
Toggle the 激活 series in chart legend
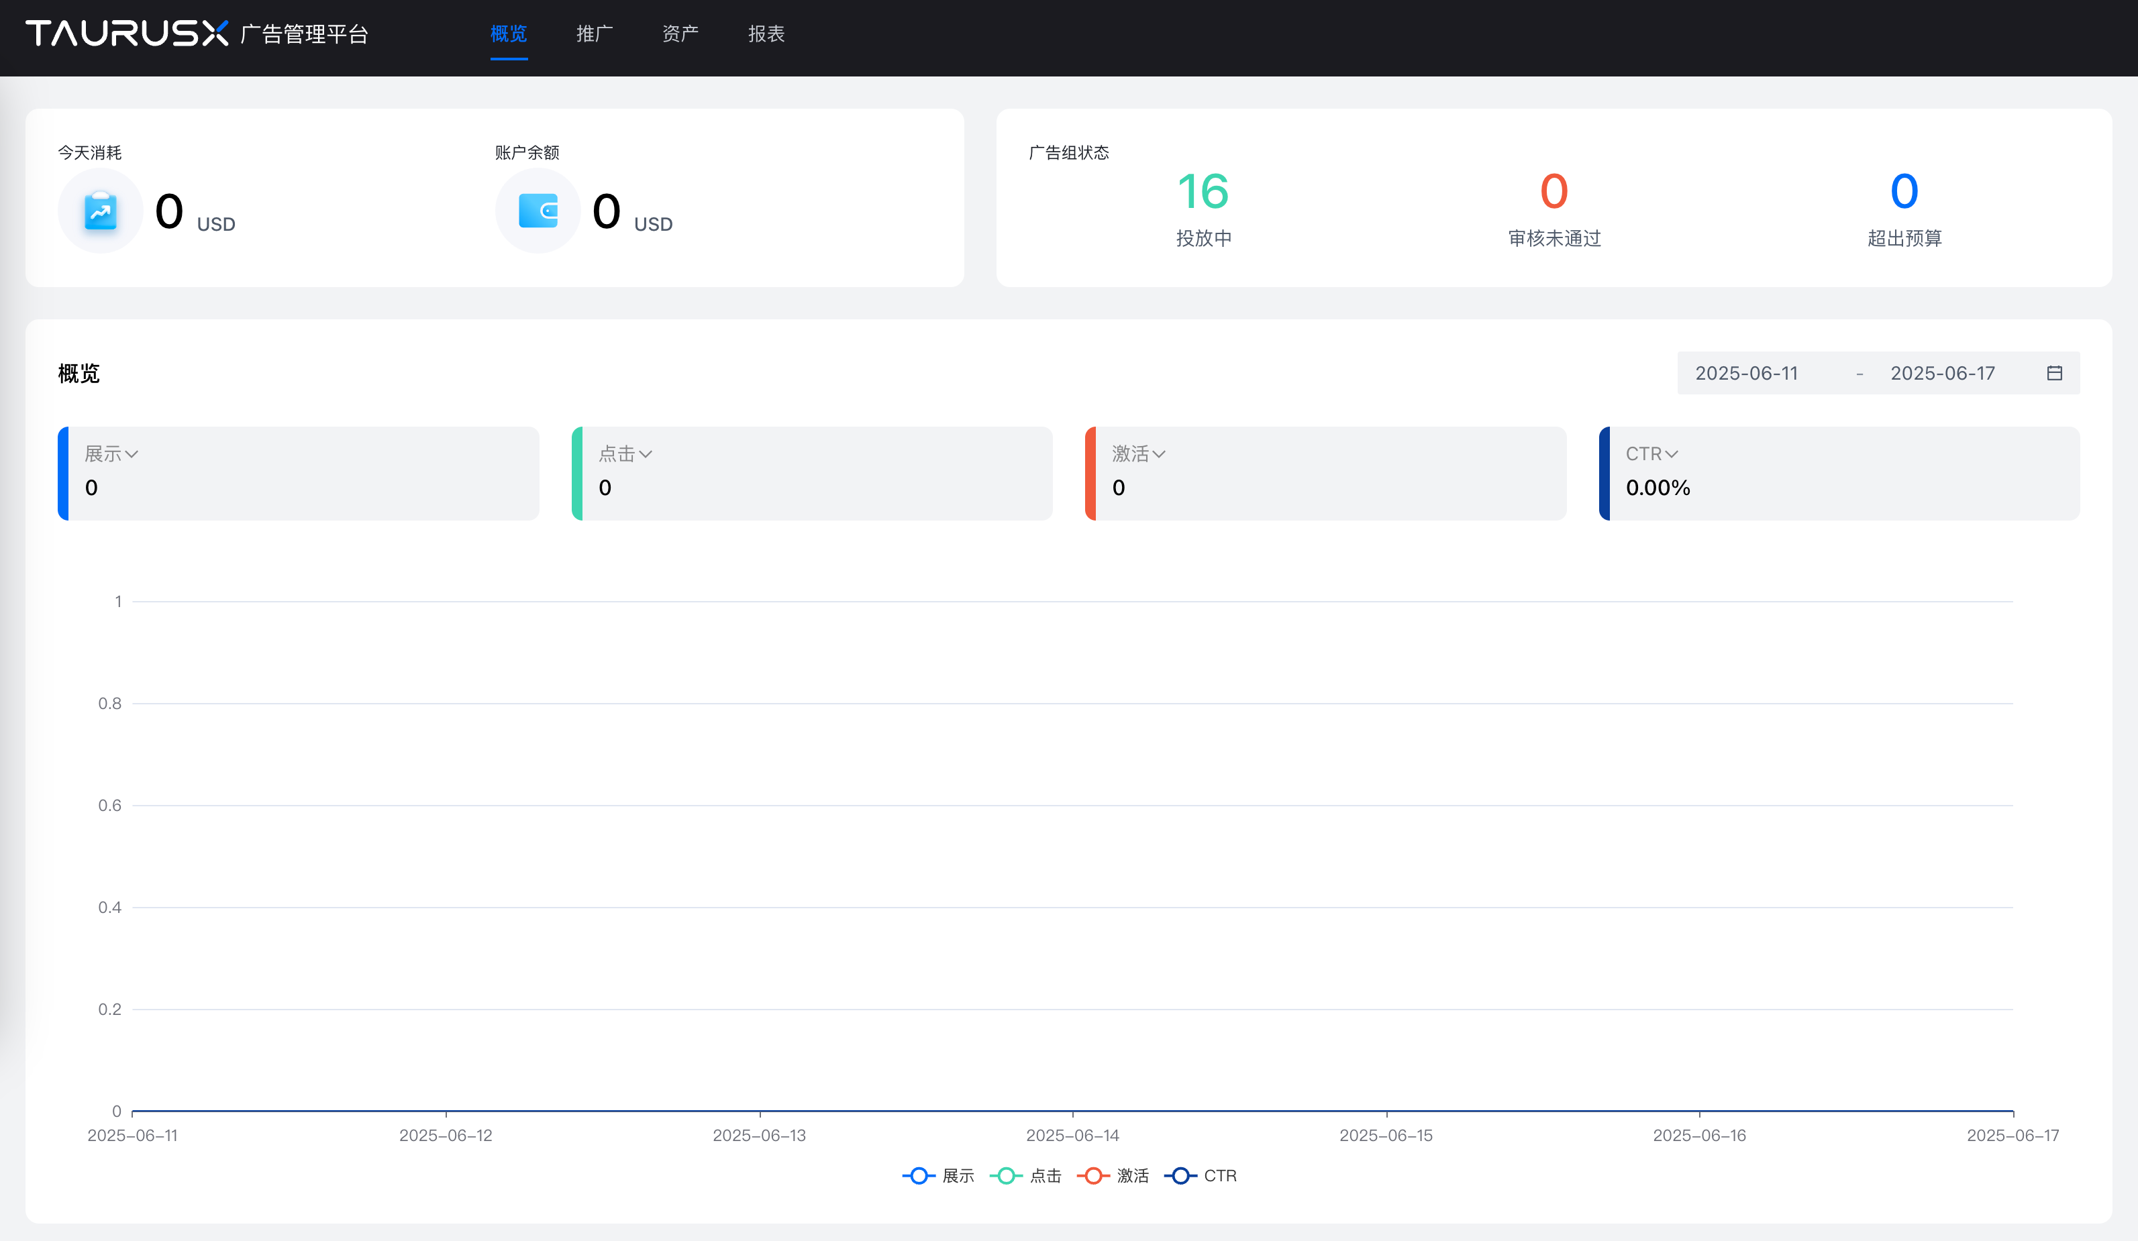coord(1113,1176)
